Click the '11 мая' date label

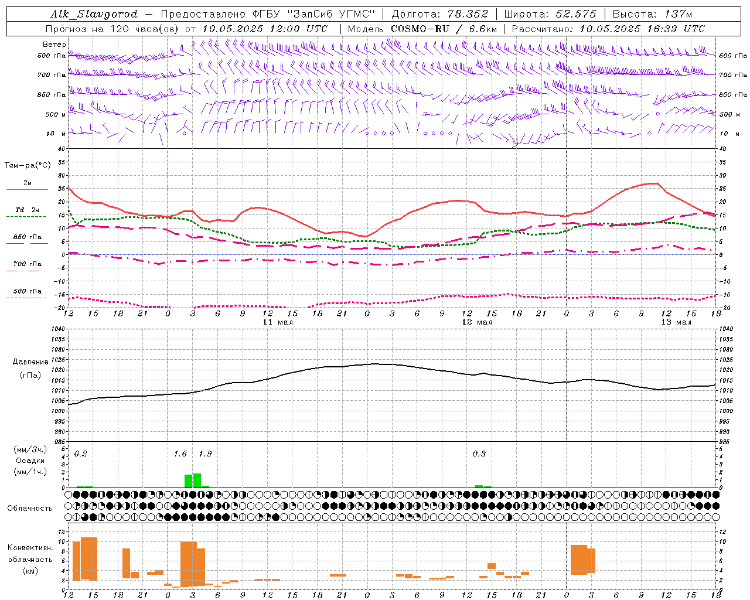coord(278,322)
